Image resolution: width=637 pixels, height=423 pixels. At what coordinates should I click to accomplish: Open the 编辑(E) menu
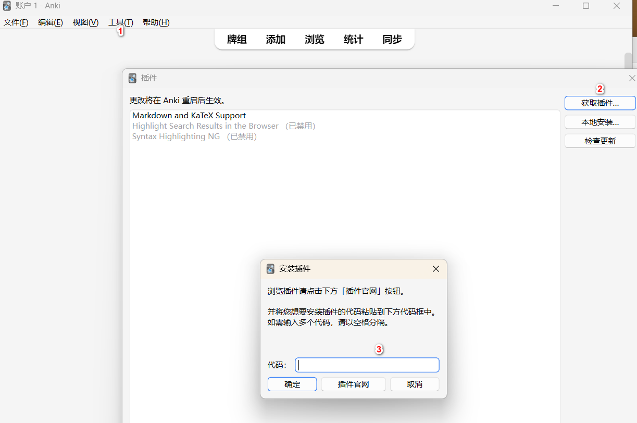click(51, 22)
